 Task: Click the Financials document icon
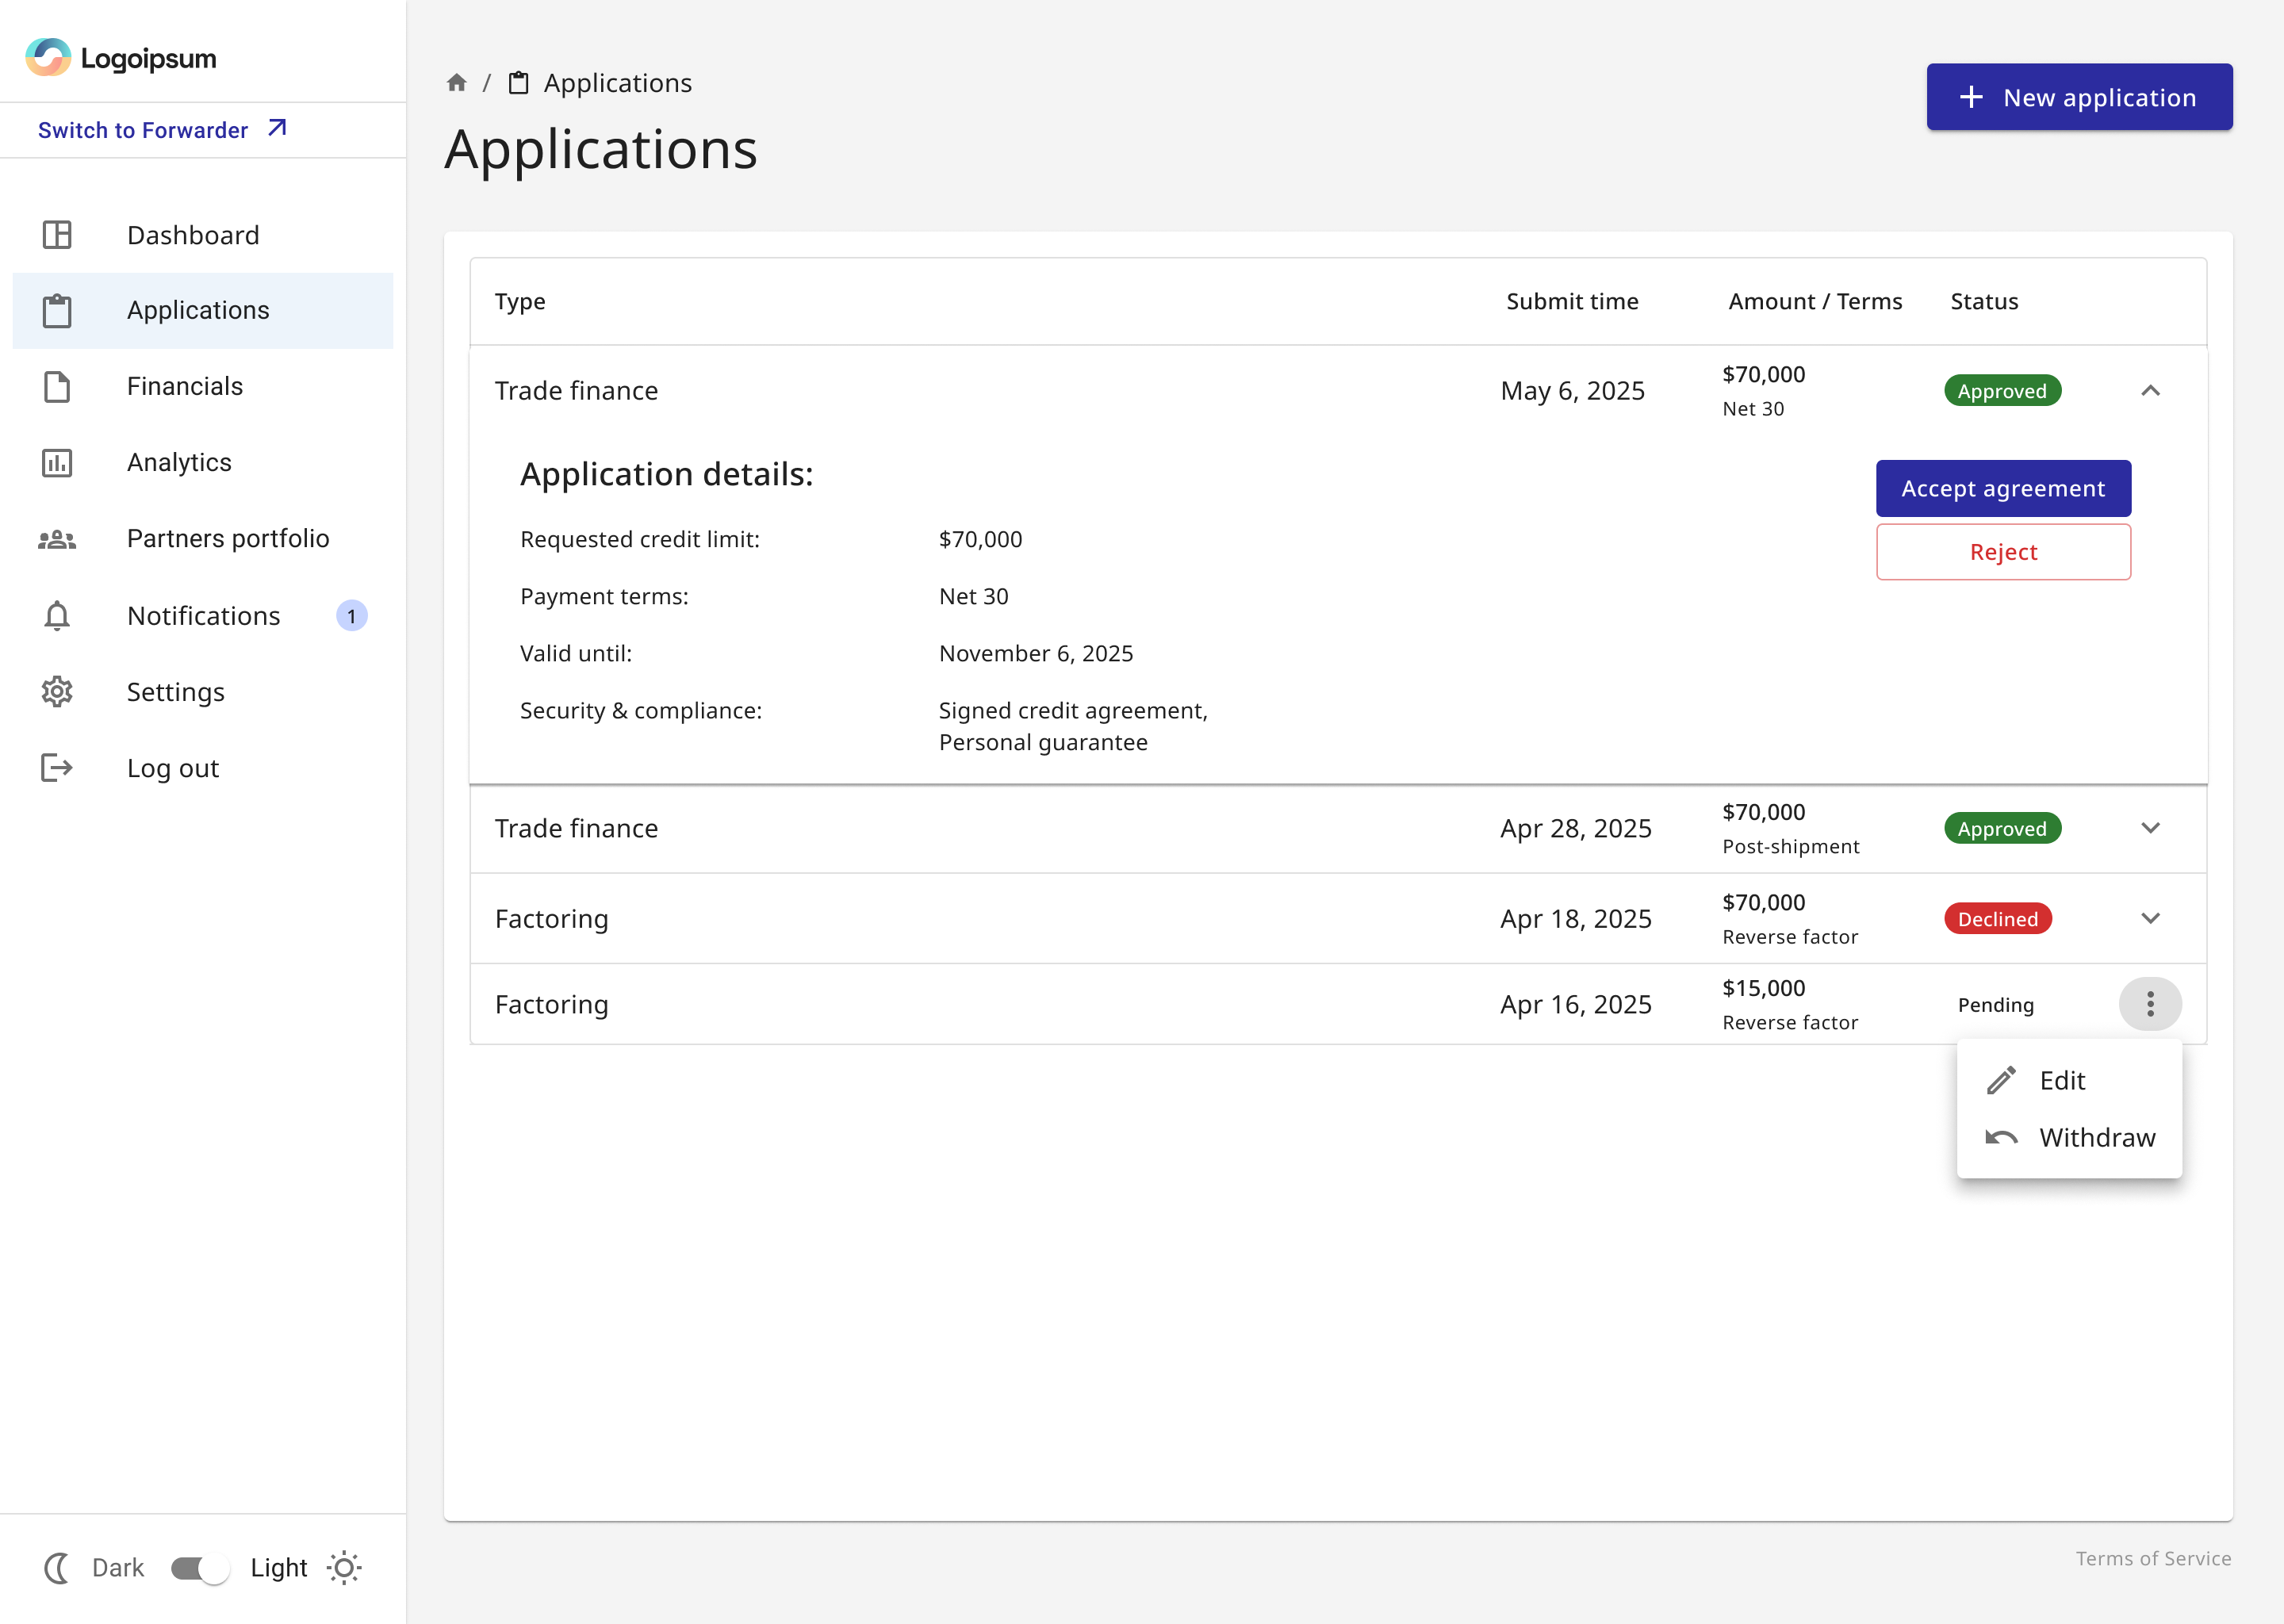pos(57,387)
